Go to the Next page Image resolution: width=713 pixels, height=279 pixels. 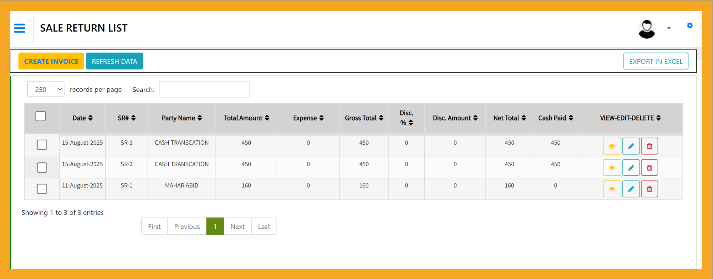click(x=237, y=227)
